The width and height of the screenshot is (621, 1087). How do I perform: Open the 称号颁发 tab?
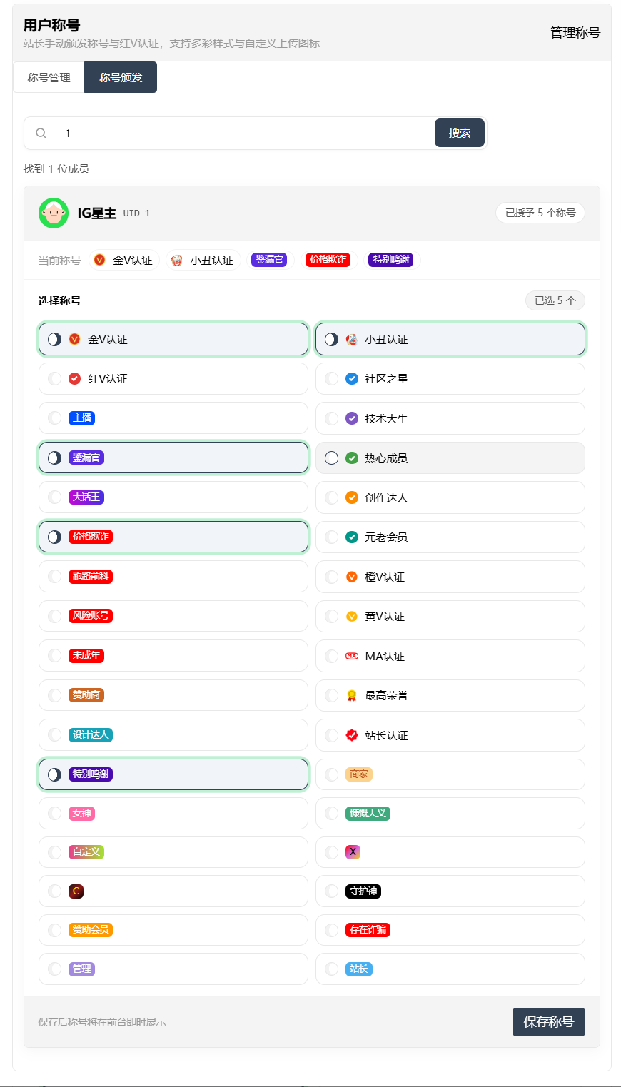121,77
